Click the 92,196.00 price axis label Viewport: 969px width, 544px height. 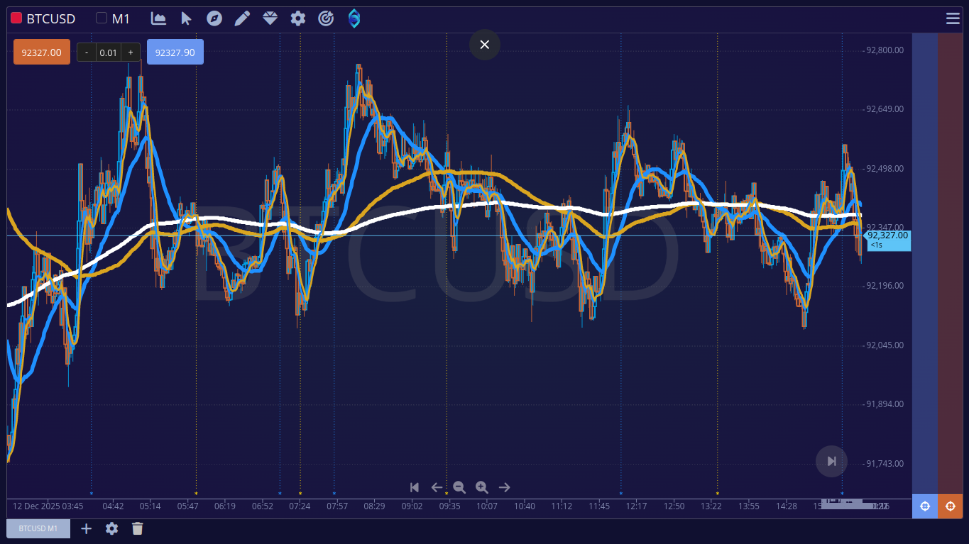(885, 286)
